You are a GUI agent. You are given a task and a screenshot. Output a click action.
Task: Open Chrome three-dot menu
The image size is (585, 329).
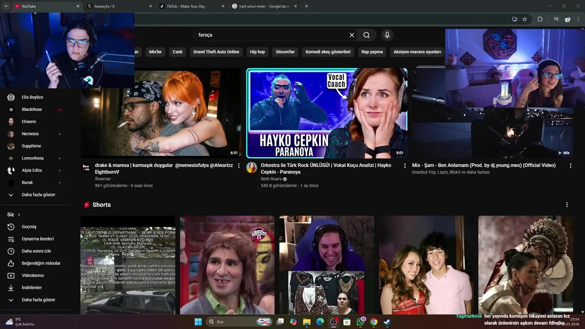tap(578, 19)
